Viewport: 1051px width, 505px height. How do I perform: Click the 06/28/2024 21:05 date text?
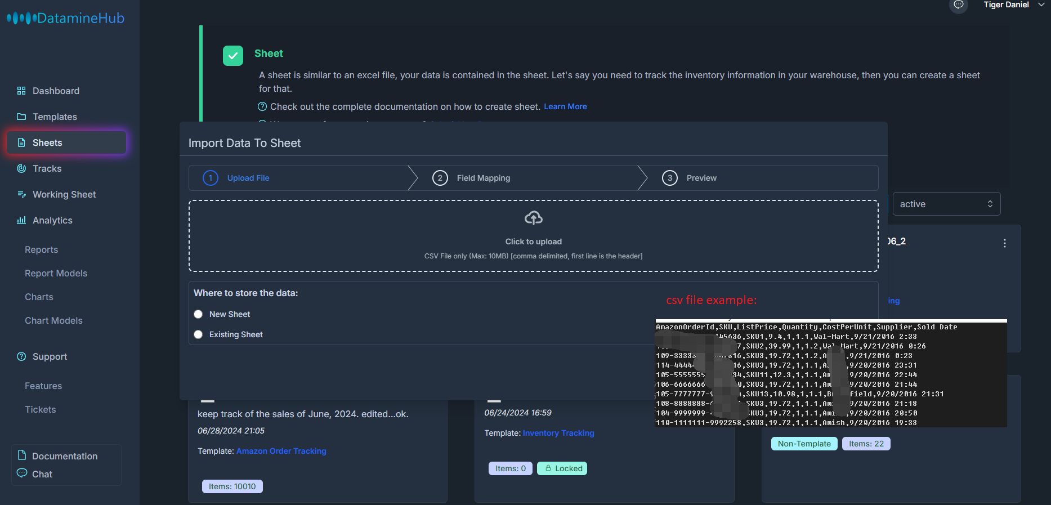pyautogui.click(x=231, y=431)
